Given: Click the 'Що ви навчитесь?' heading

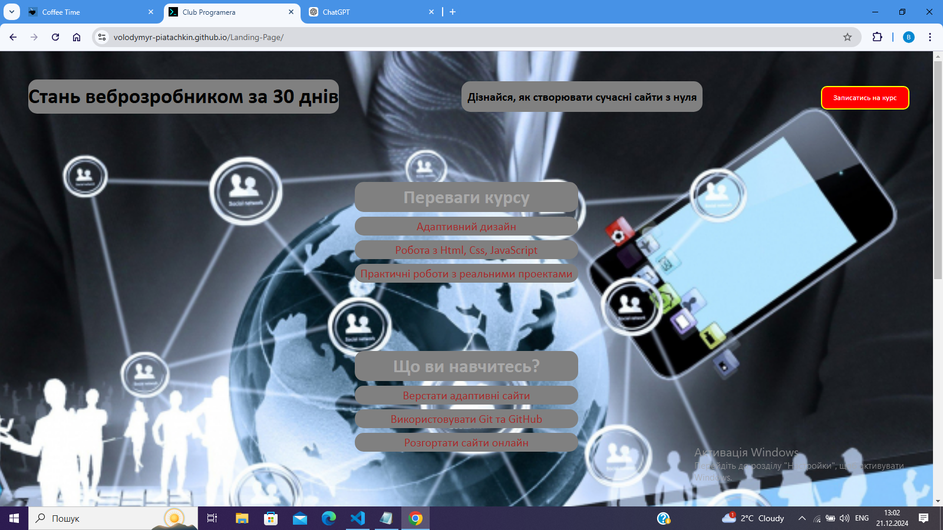Looking at the screenshot, I should point(466,366).
